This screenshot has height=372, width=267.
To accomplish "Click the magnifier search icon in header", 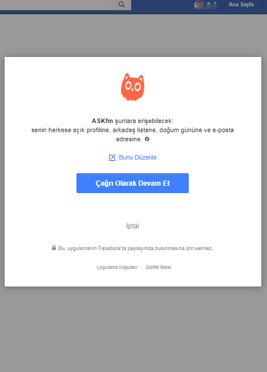I will [x=122, y=5].
